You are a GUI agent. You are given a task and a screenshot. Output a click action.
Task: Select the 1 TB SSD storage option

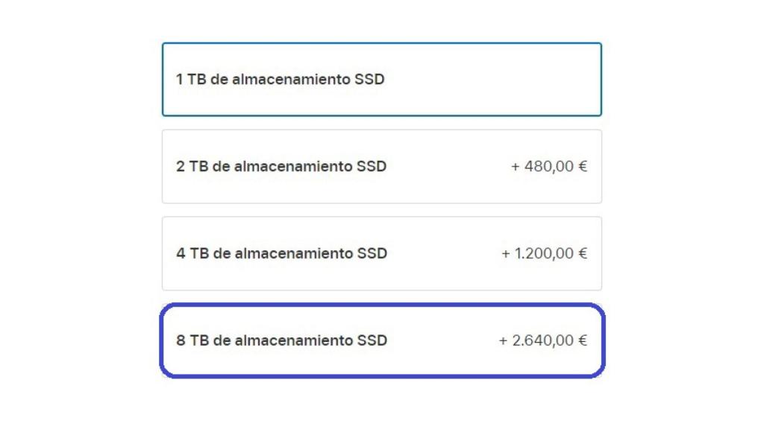click(381, 79)
